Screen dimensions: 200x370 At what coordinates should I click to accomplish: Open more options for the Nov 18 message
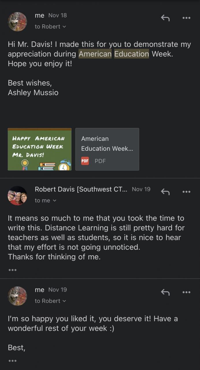tap(186, 18)
